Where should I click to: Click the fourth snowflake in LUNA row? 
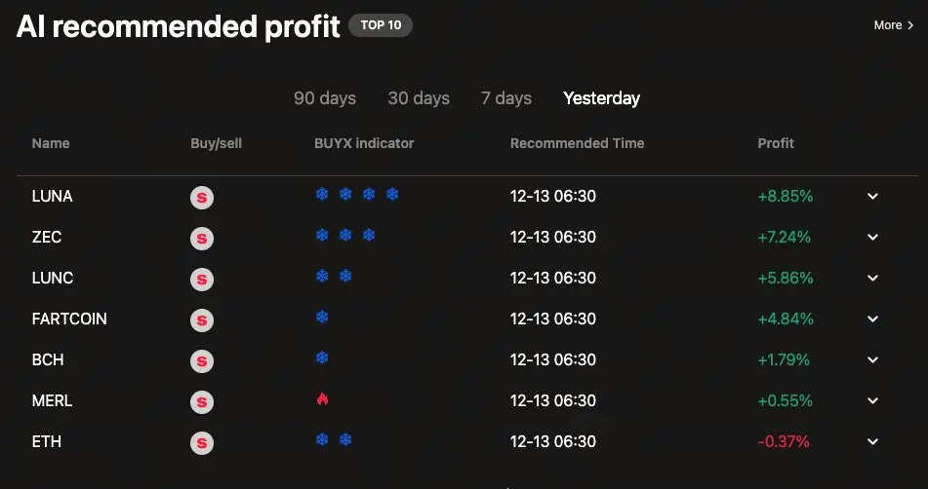click(x=392, y=194)
